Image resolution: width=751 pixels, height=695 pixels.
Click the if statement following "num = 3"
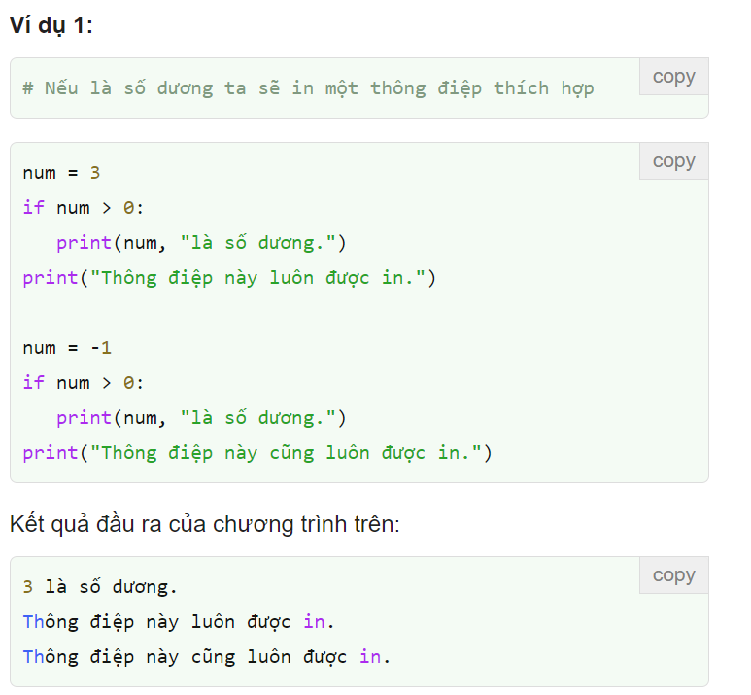[x=84, y=208]
